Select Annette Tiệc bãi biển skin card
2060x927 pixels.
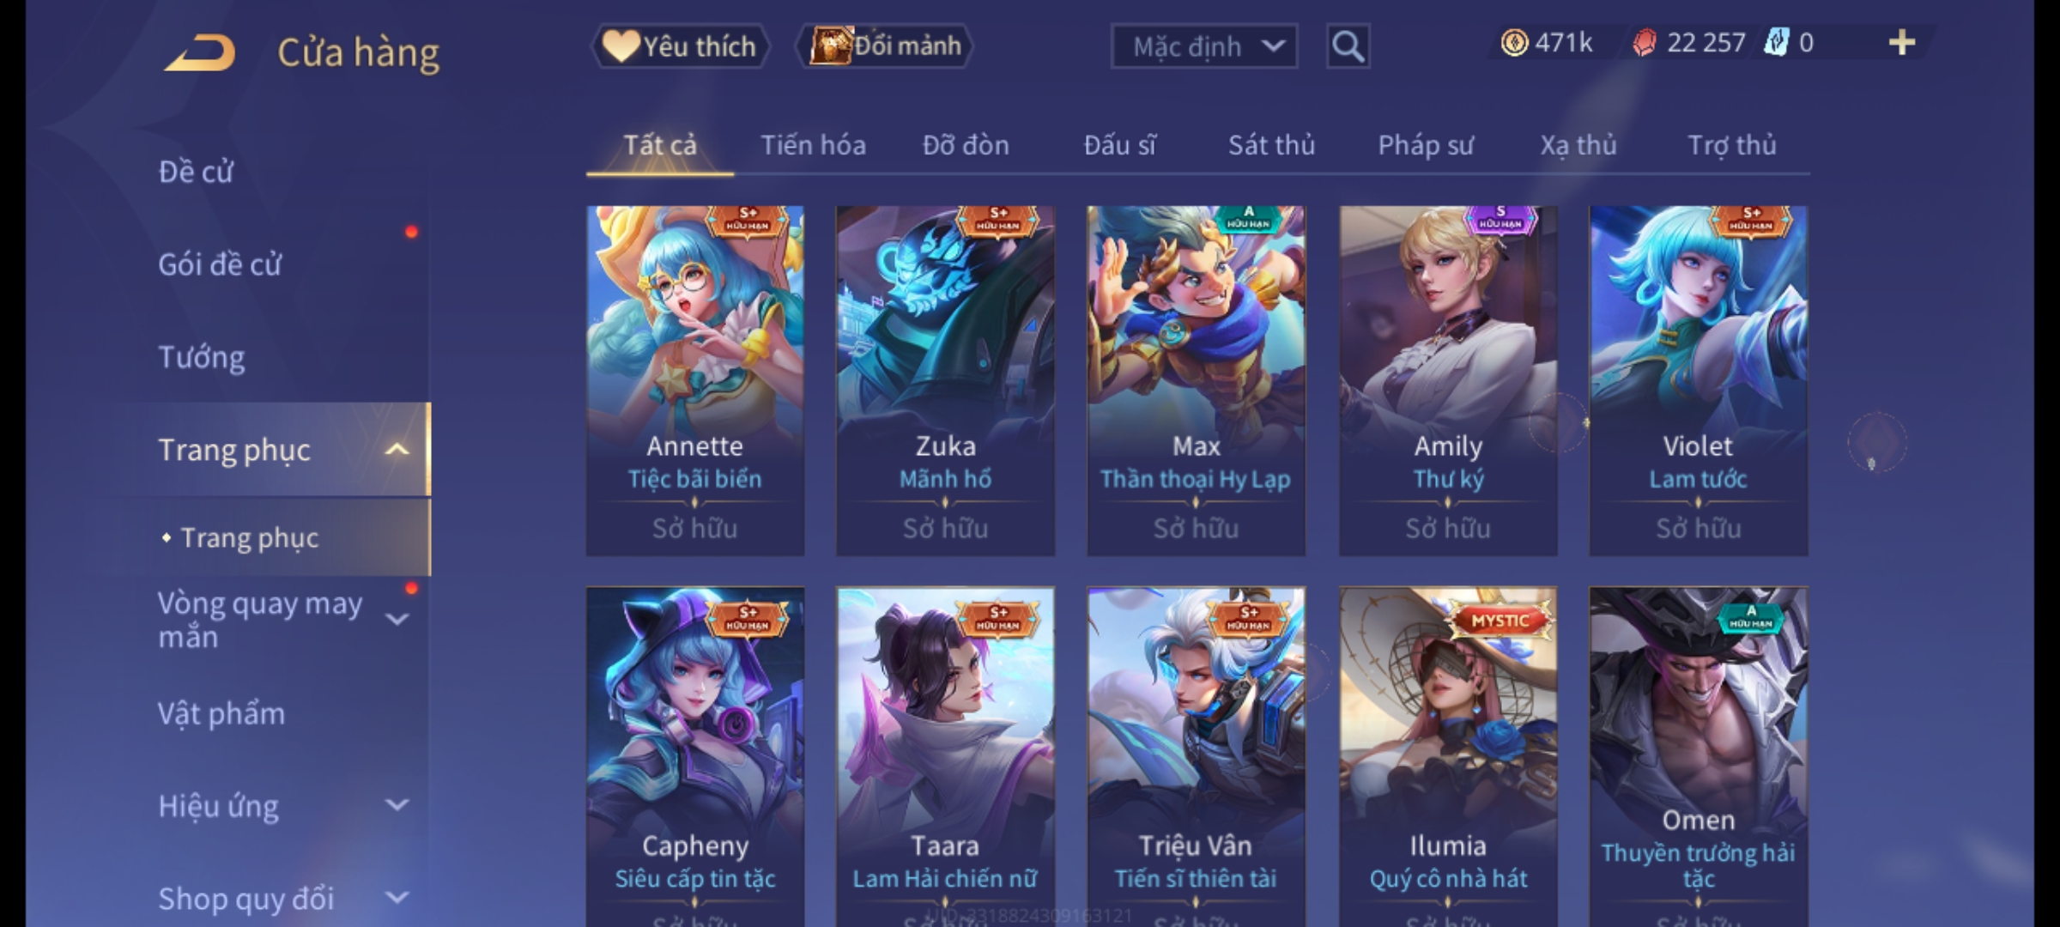pyautogui.click(x=695, y=381)
